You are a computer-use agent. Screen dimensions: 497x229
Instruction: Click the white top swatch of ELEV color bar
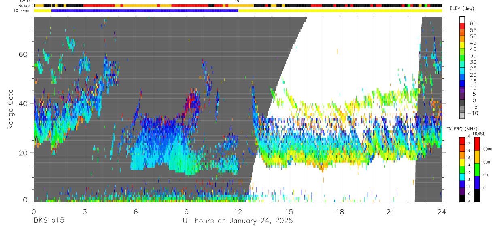pos(462,20)
